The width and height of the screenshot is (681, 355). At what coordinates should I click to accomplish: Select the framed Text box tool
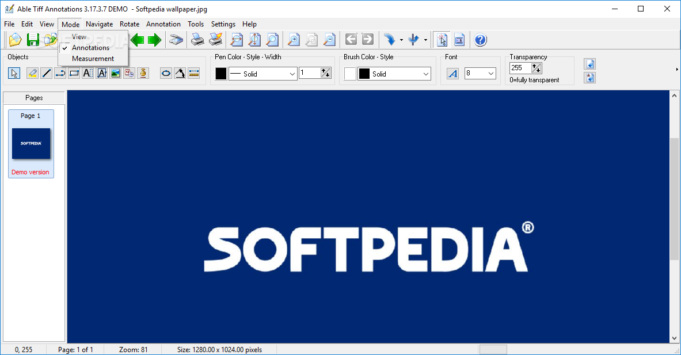click(x=102, y=73)
